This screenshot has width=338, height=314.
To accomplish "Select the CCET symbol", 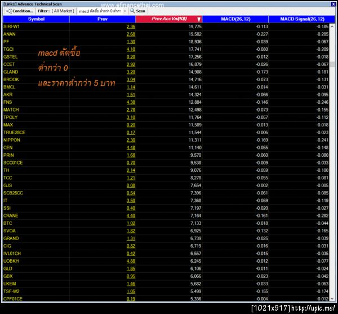I will click(x=9, y=64).
